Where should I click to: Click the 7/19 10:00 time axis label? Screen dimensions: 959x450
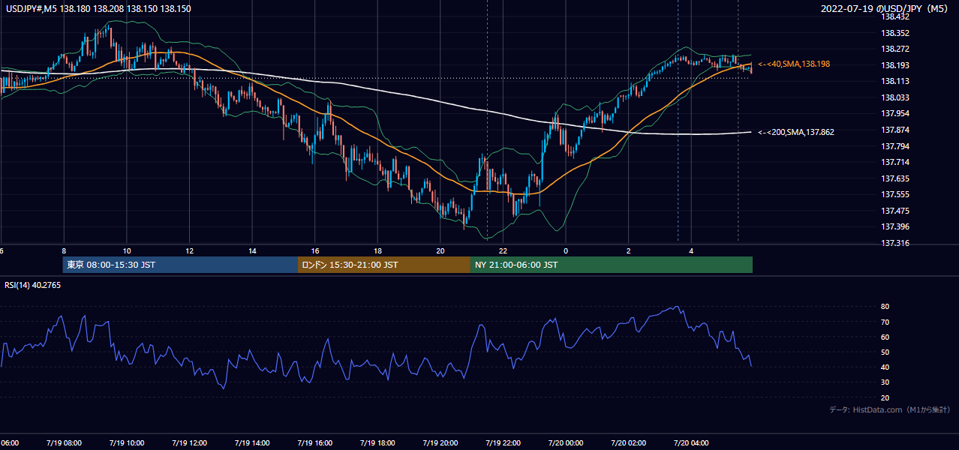127,443
